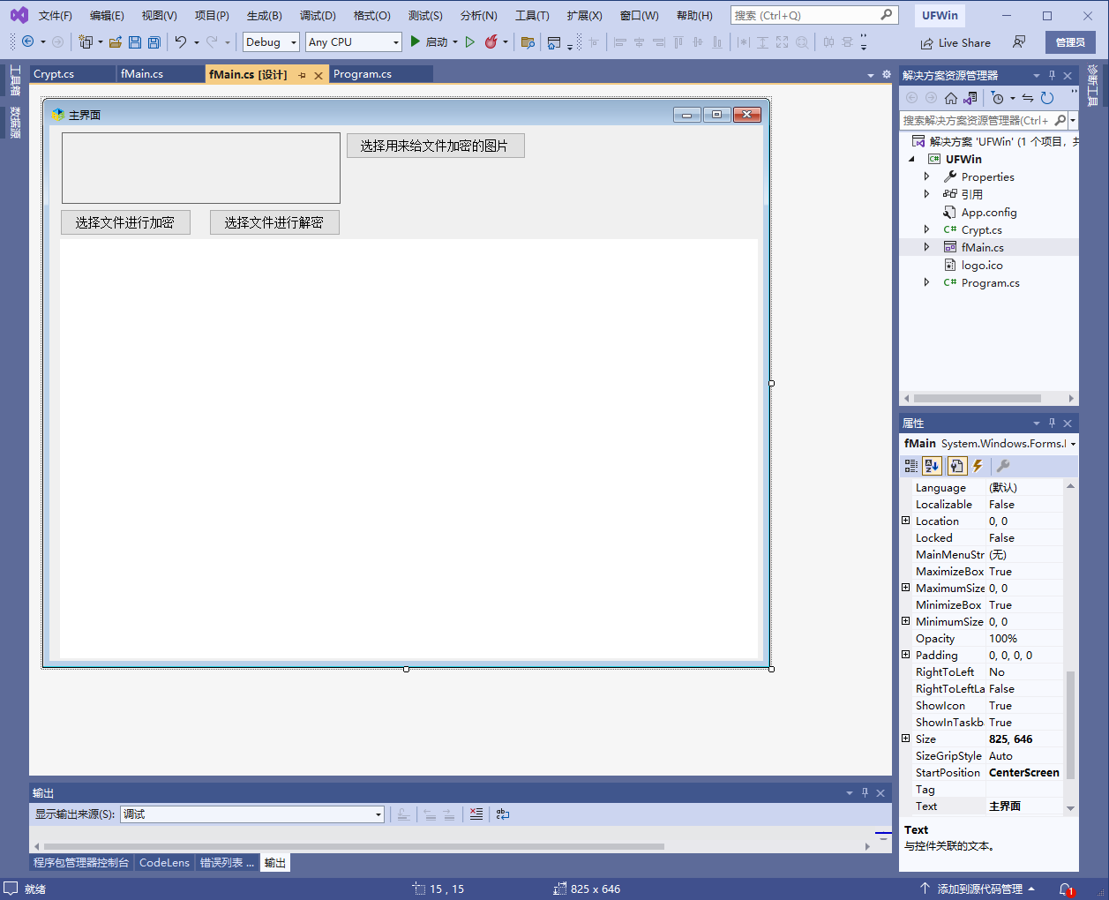1109x900 pixels.
Task: Create a new project from the toolbar
Action: [x=86, y=41]
